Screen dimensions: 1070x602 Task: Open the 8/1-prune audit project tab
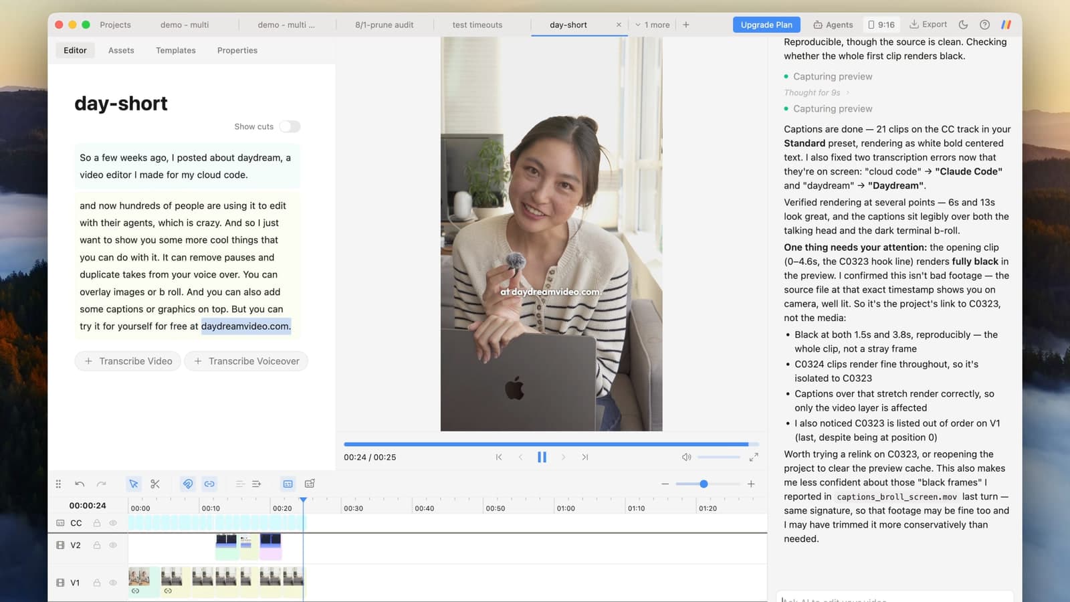385,25
